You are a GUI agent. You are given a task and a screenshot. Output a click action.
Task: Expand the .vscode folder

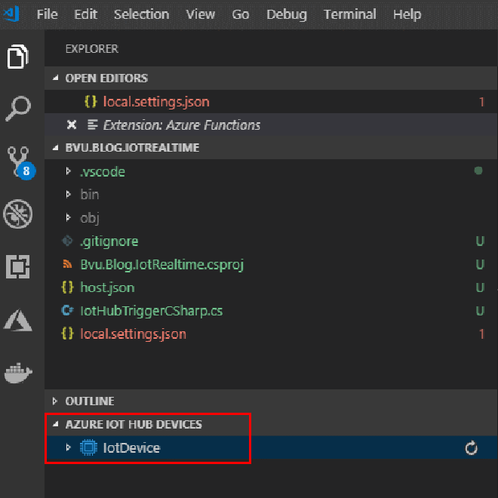(69, 172)
